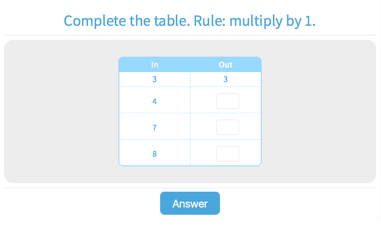Select the Out input box beside 4

click(x=227, y=101)
